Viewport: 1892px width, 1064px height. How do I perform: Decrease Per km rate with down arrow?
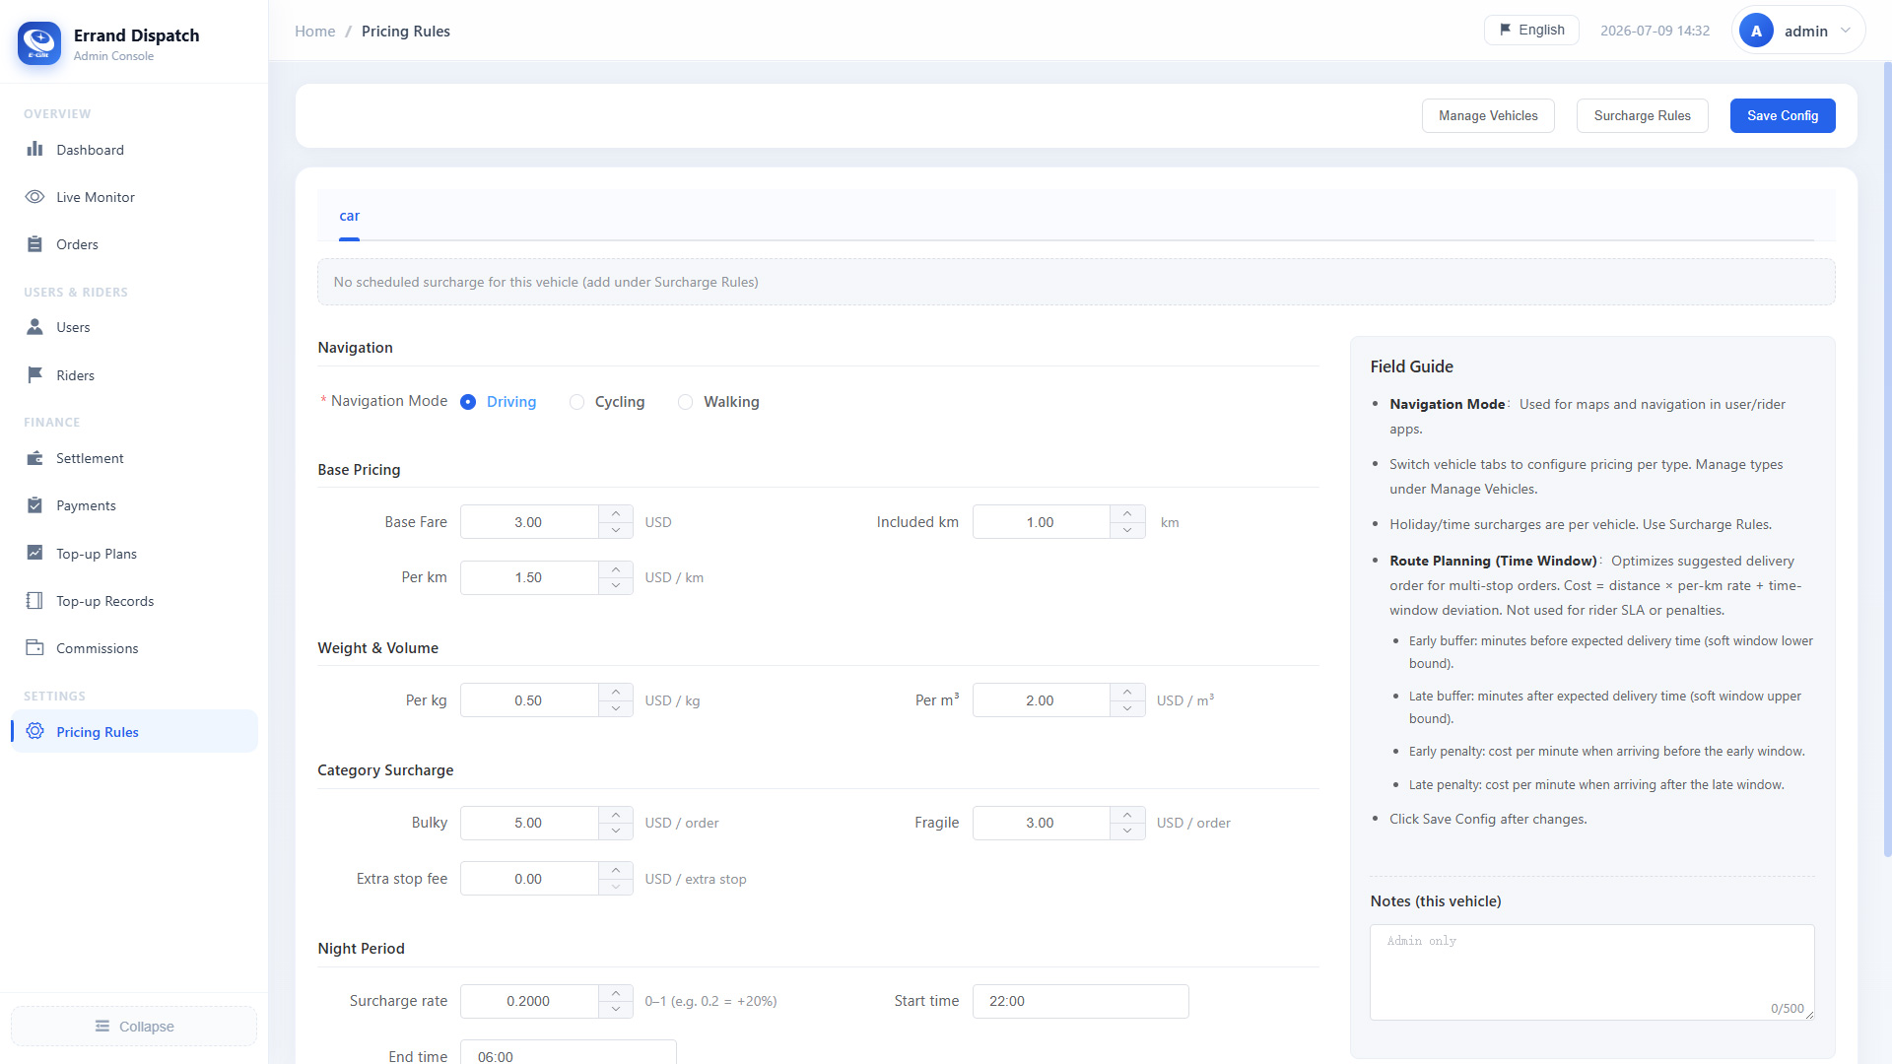tap(616, 585)
